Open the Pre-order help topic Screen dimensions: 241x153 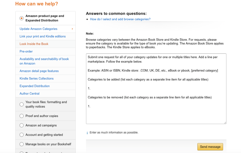26,51
